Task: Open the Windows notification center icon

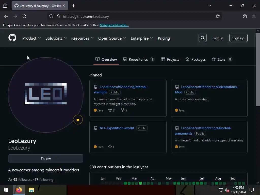Action: pyautogui.click(x=252, y=190)
